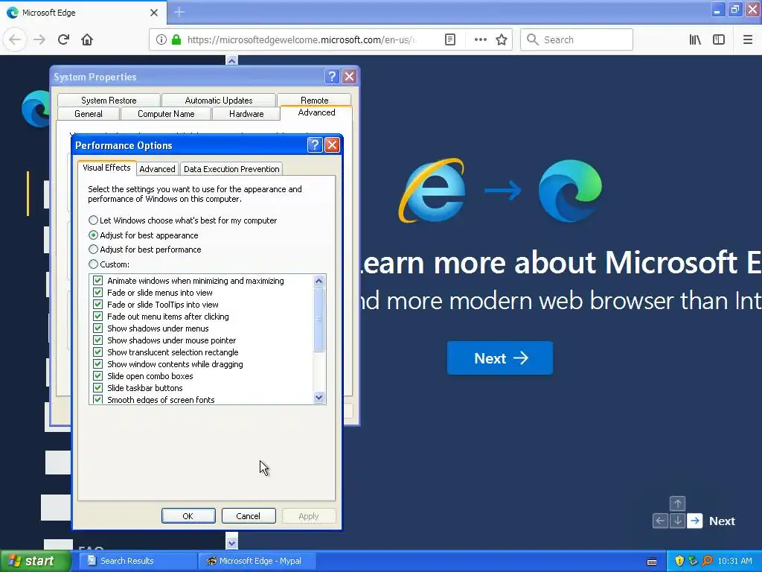Click the visual effects list scrollbar thumb
Screen dimensions: 762x572
(318, 319)
